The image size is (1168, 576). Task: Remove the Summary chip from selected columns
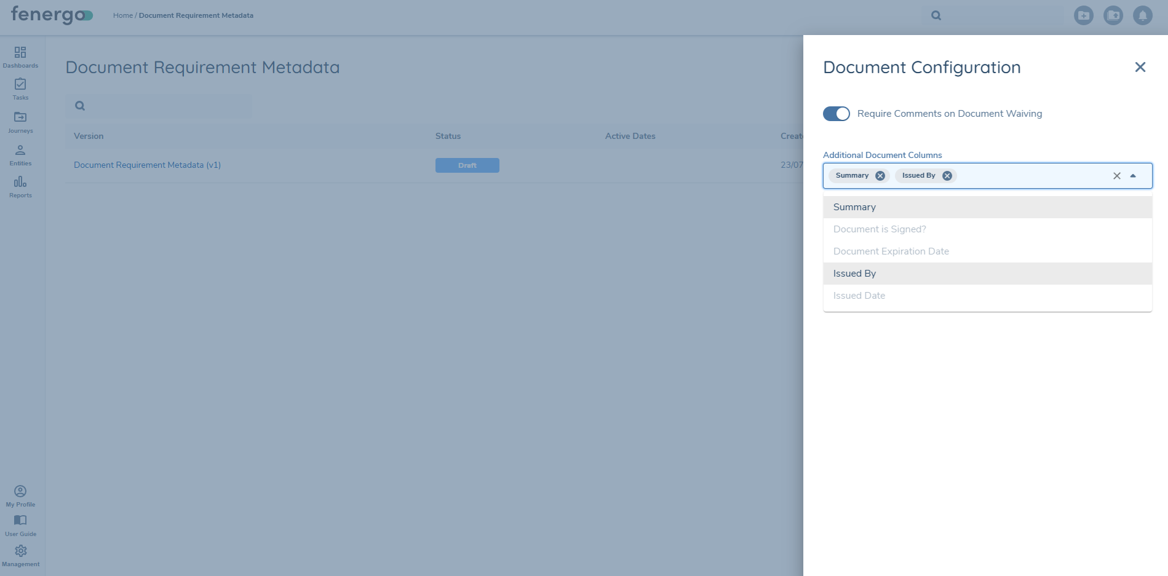click(x=880, y=175)
